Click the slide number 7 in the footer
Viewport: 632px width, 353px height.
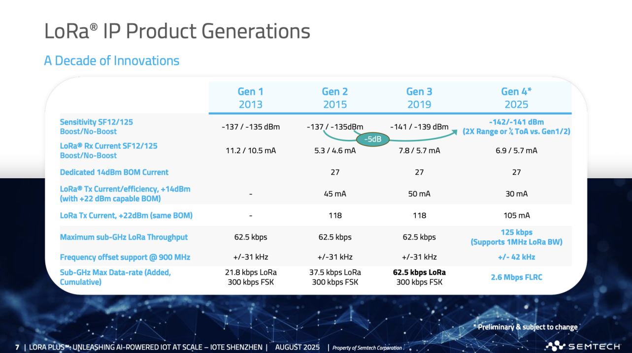pyautogui.click(x=18, y=347)
